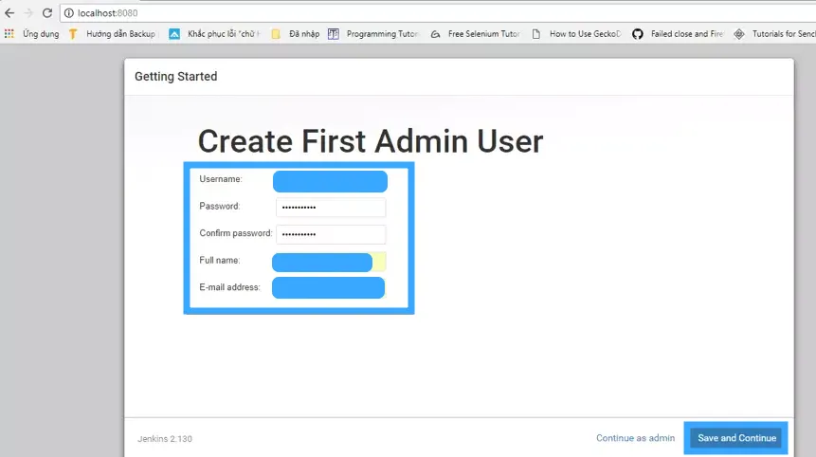Click into the Password field
The width and height of the screenshot is (816, 457).
(x=331, y=208)
